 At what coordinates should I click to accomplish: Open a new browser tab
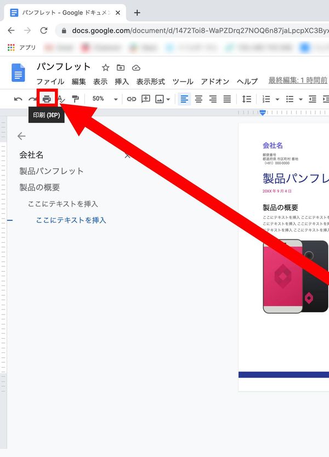click(x=137, y=13)
